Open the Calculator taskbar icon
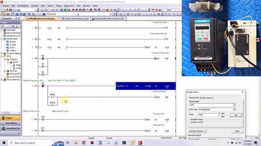261x146 pixels. pos(100,143)
